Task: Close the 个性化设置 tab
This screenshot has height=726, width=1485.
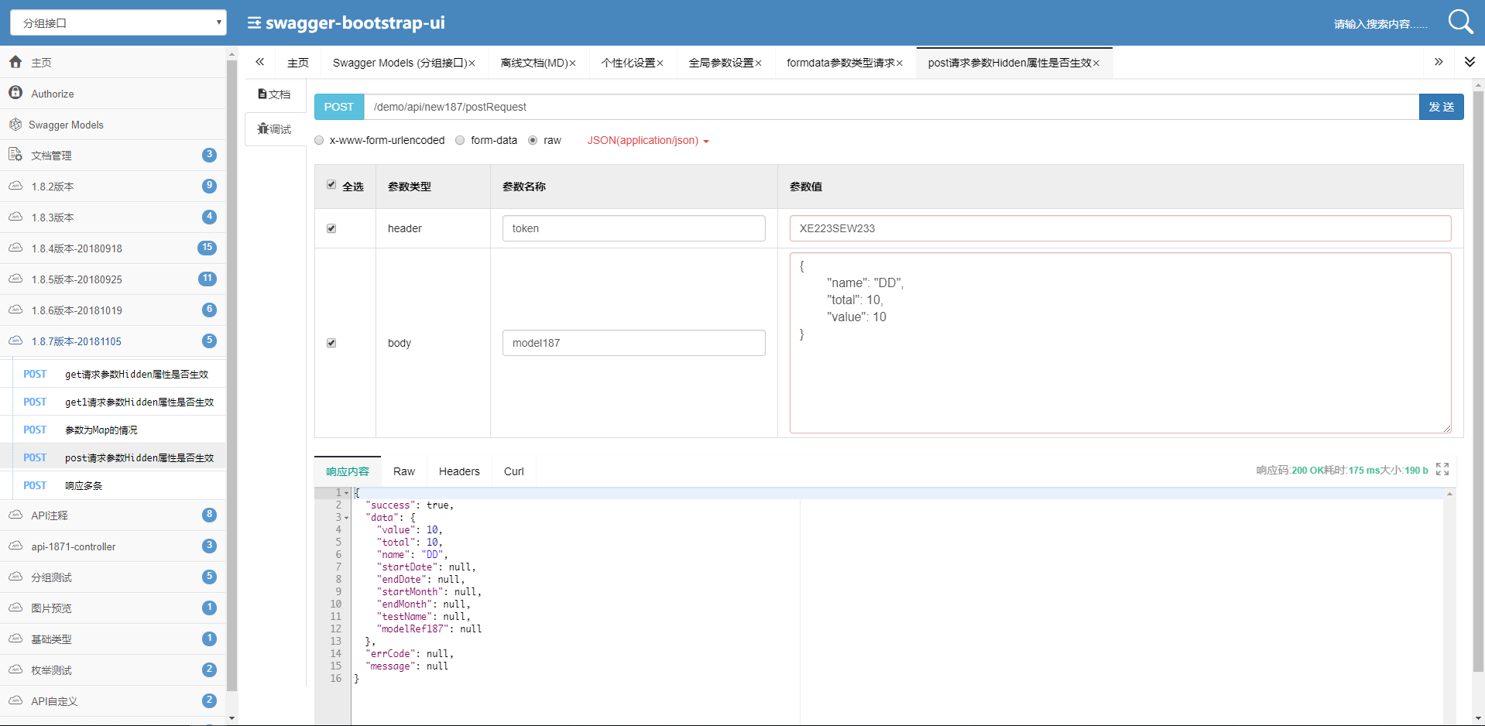Action: pyautogui.click(x=660, y=63)
